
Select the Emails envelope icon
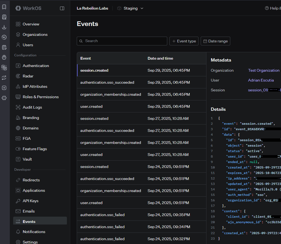point(18,211)
